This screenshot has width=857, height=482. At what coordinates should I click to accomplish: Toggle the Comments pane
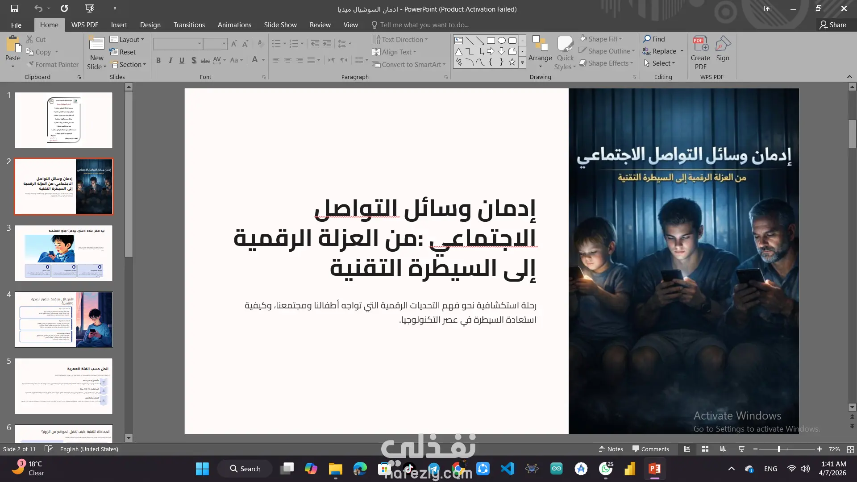pos(650,449)
